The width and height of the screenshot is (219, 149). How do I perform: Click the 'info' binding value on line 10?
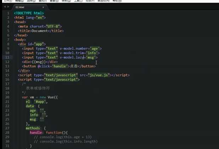pyautogui.click(x=92, y=53)
